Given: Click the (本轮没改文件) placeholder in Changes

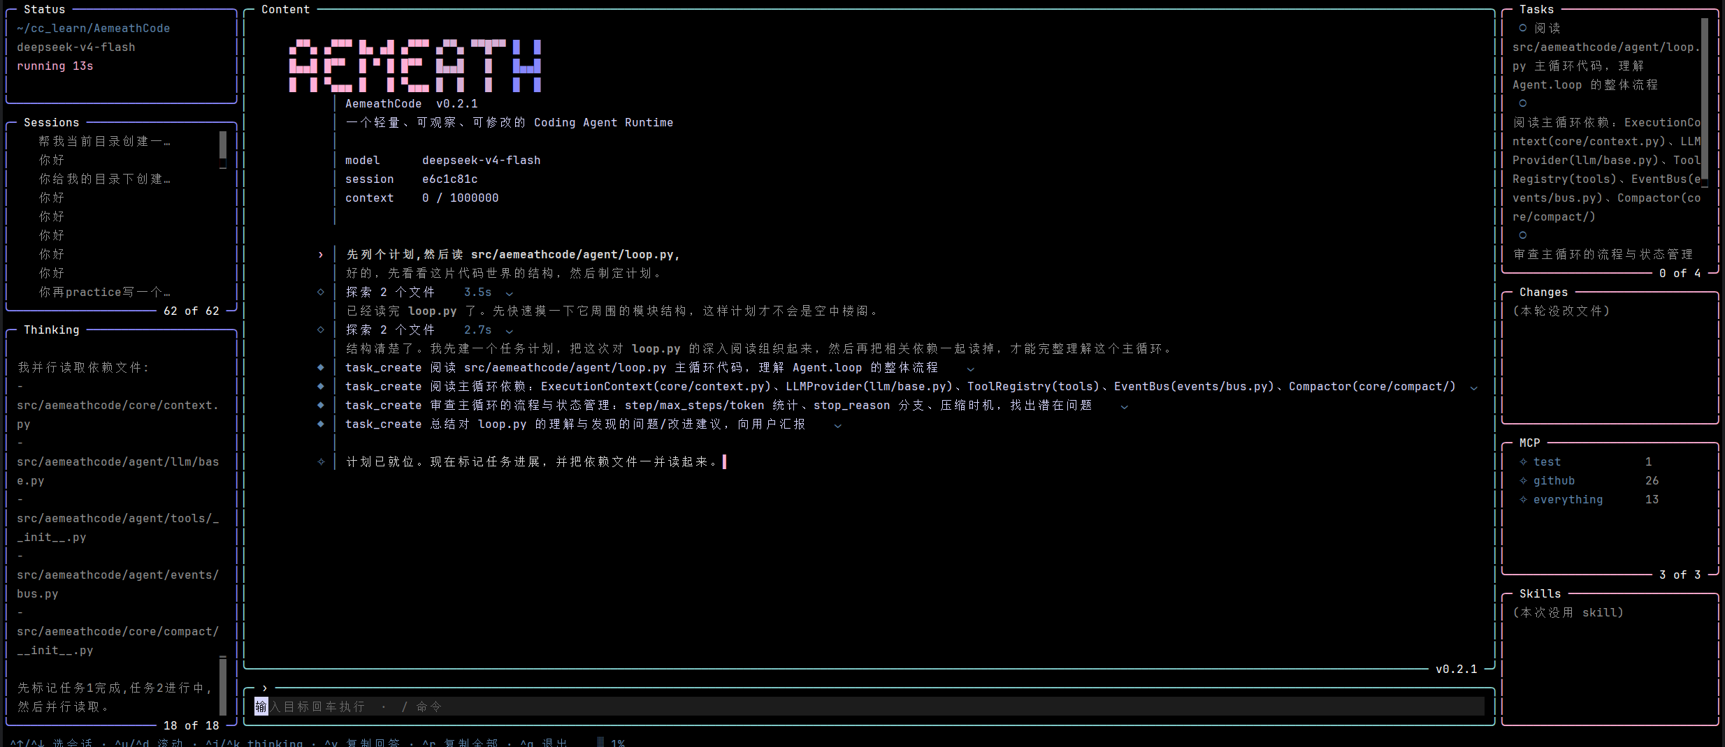Looking at the screenshot, I should coord(1561,311).
